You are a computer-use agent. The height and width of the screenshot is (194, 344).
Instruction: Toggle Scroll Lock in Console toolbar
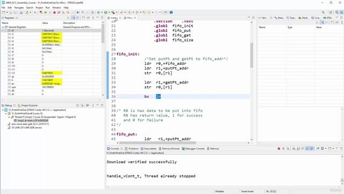point(298,149)
